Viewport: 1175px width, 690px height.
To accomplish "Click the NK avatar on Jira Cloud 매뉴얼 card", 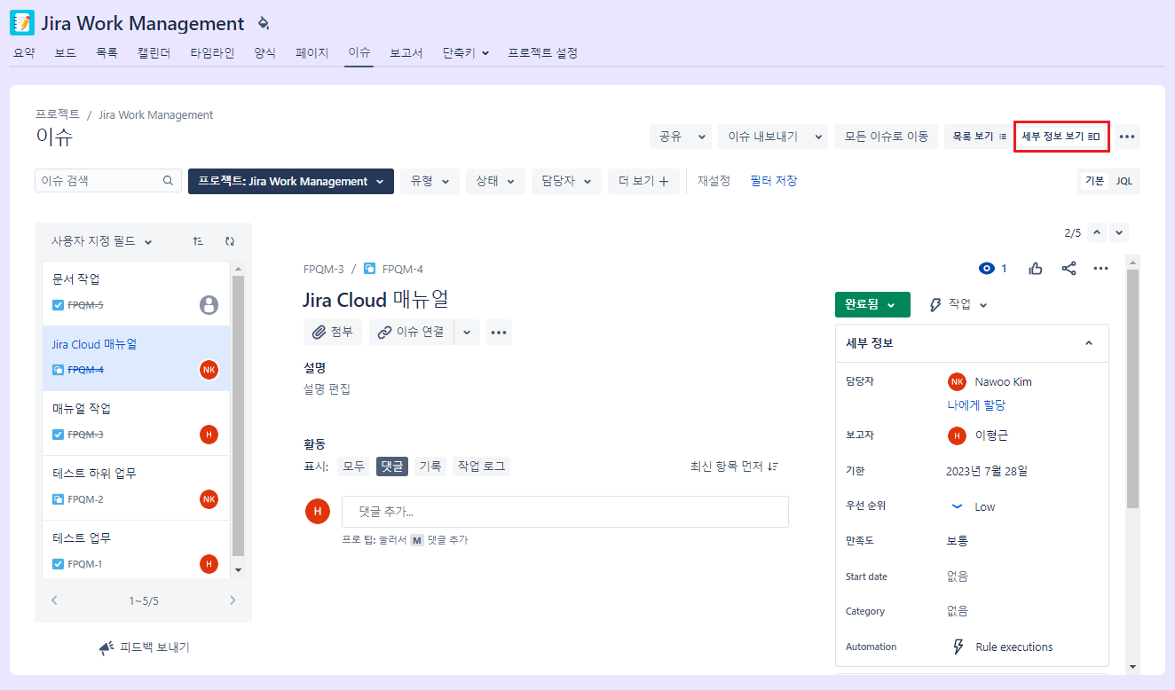I will (x=209, y=370).
